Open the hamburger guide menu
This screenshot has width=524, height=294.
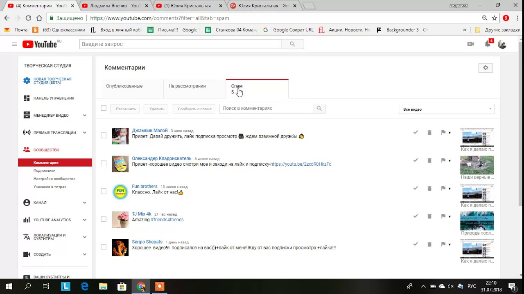tap(14, 44)
